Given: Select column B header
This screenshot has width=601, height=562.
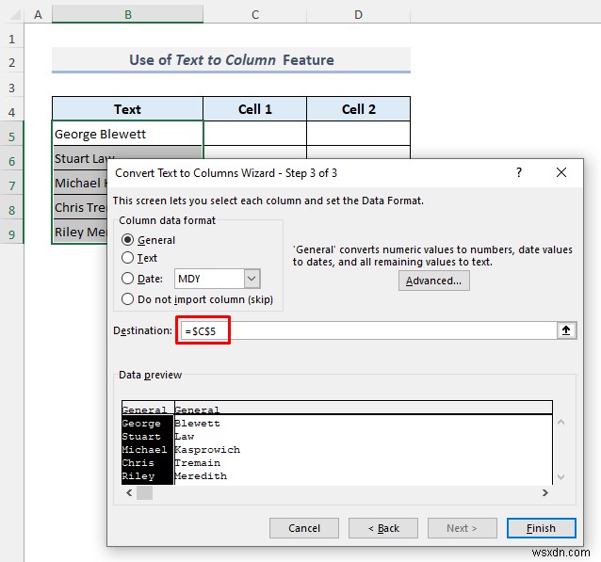Looking at the screenshot, I should (x=127, y=14).
